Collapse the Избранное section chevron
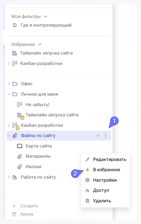Screen dimensions: 141x224 point(40,44)
